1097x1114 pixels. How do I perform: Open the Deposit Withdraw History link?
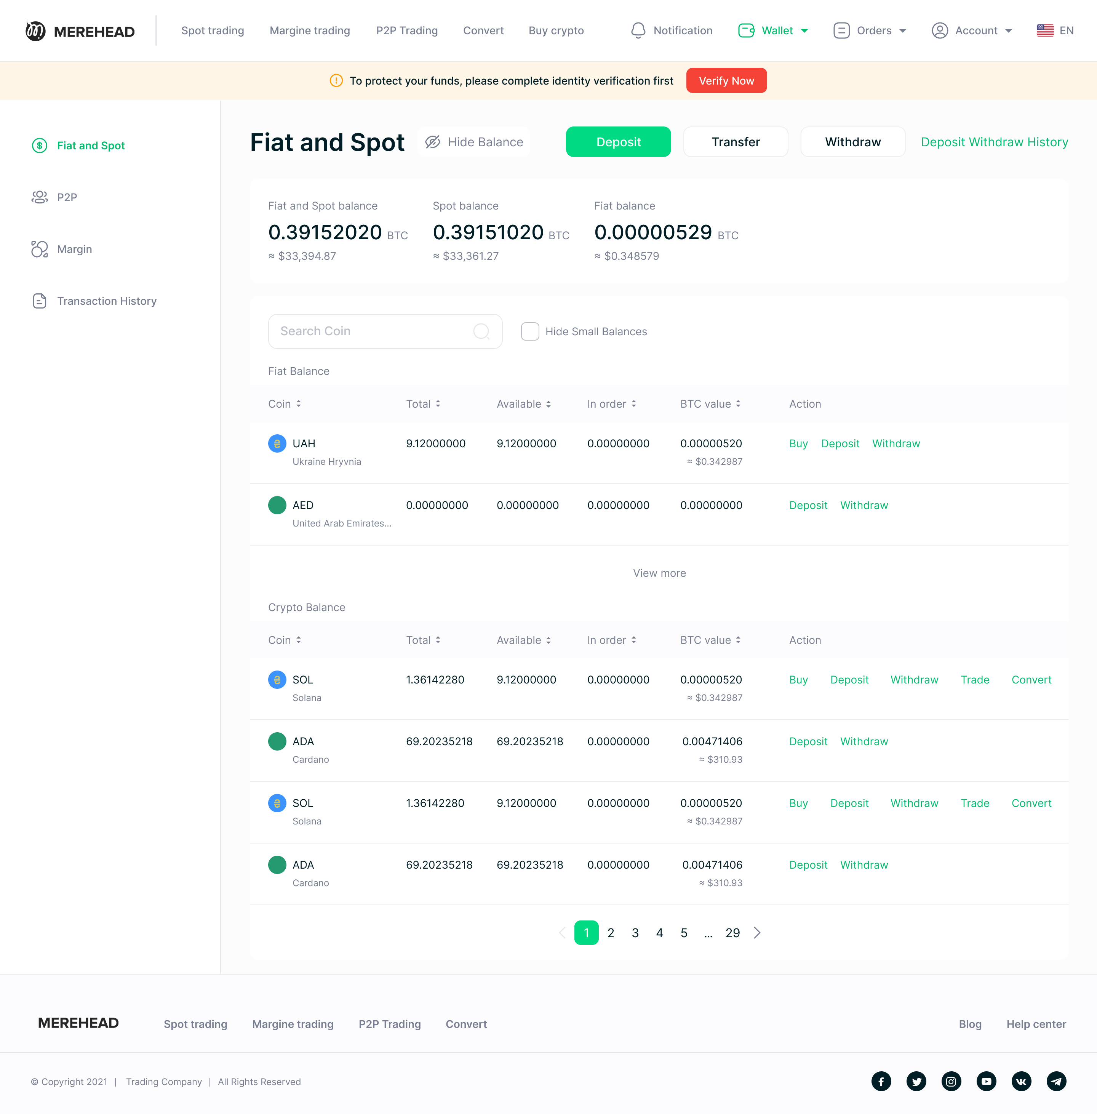click(x=995, y=142)
